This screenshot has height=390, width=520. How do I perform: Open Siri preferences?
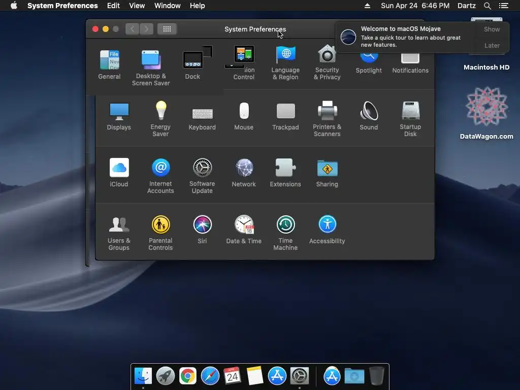click(202, 230)
